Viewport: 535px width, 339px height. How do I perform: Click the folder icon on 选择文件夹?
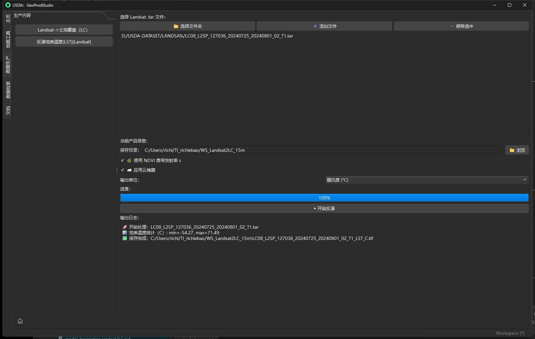pyautogui.click(x=176, y=27)
